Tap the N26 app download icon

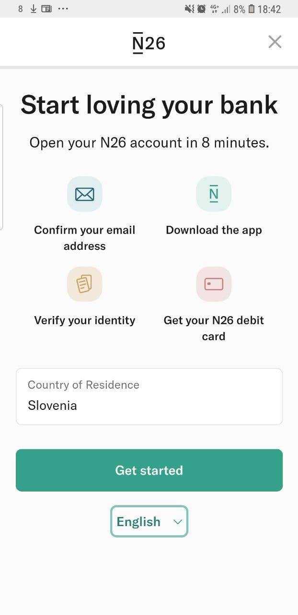[x=214, y=194]
